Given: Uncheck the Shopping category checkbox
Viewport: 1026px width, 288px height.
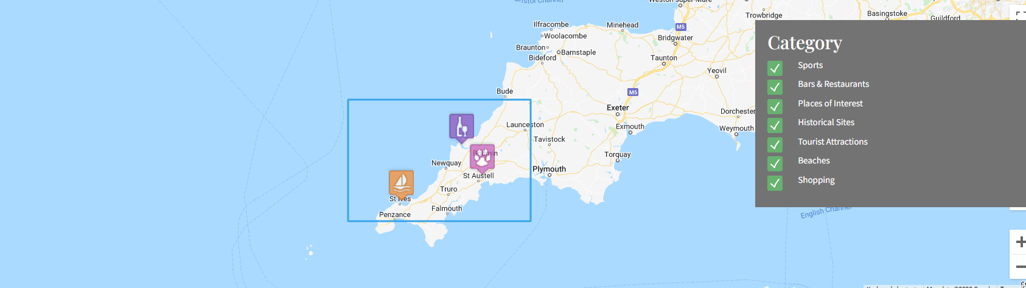Looking at the screenshot, I should (x=775, y=183).
